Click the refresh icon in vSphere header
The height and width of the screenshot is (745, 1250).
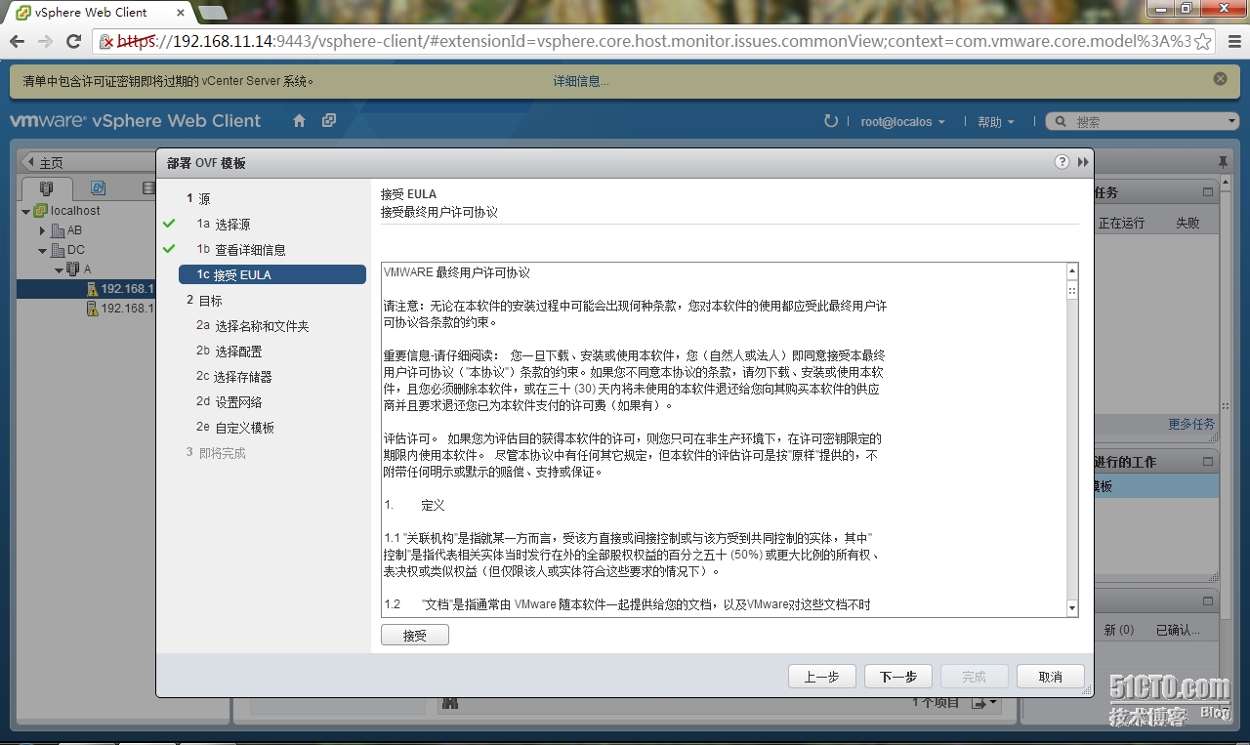pos(831,121)
